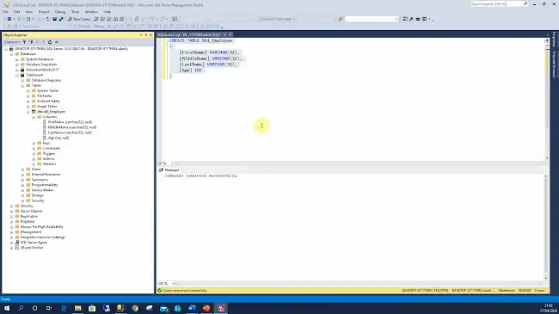Expand the Security node under server
This screenshot has height=314, width=559.
click(11, 206)
